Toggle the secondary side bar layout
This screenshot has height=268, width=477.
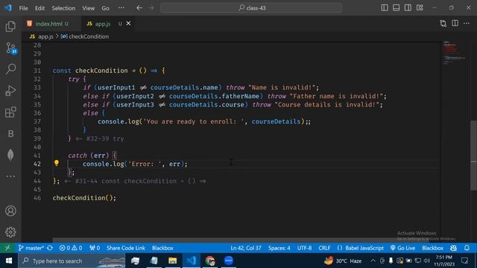408,8
